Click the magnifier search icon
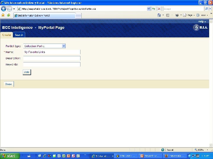This screenshot has height=159, width=213. click(x=206, y=9)
